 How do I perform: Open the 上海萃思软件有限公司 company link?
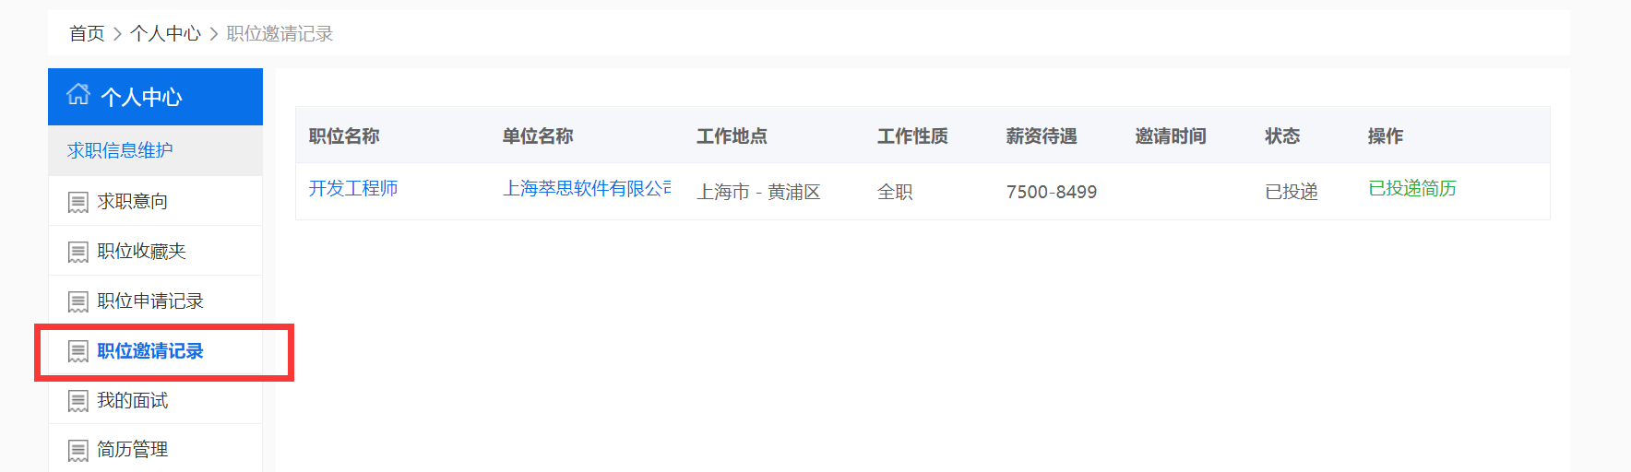pyautogui.click(x=587, y=188)
